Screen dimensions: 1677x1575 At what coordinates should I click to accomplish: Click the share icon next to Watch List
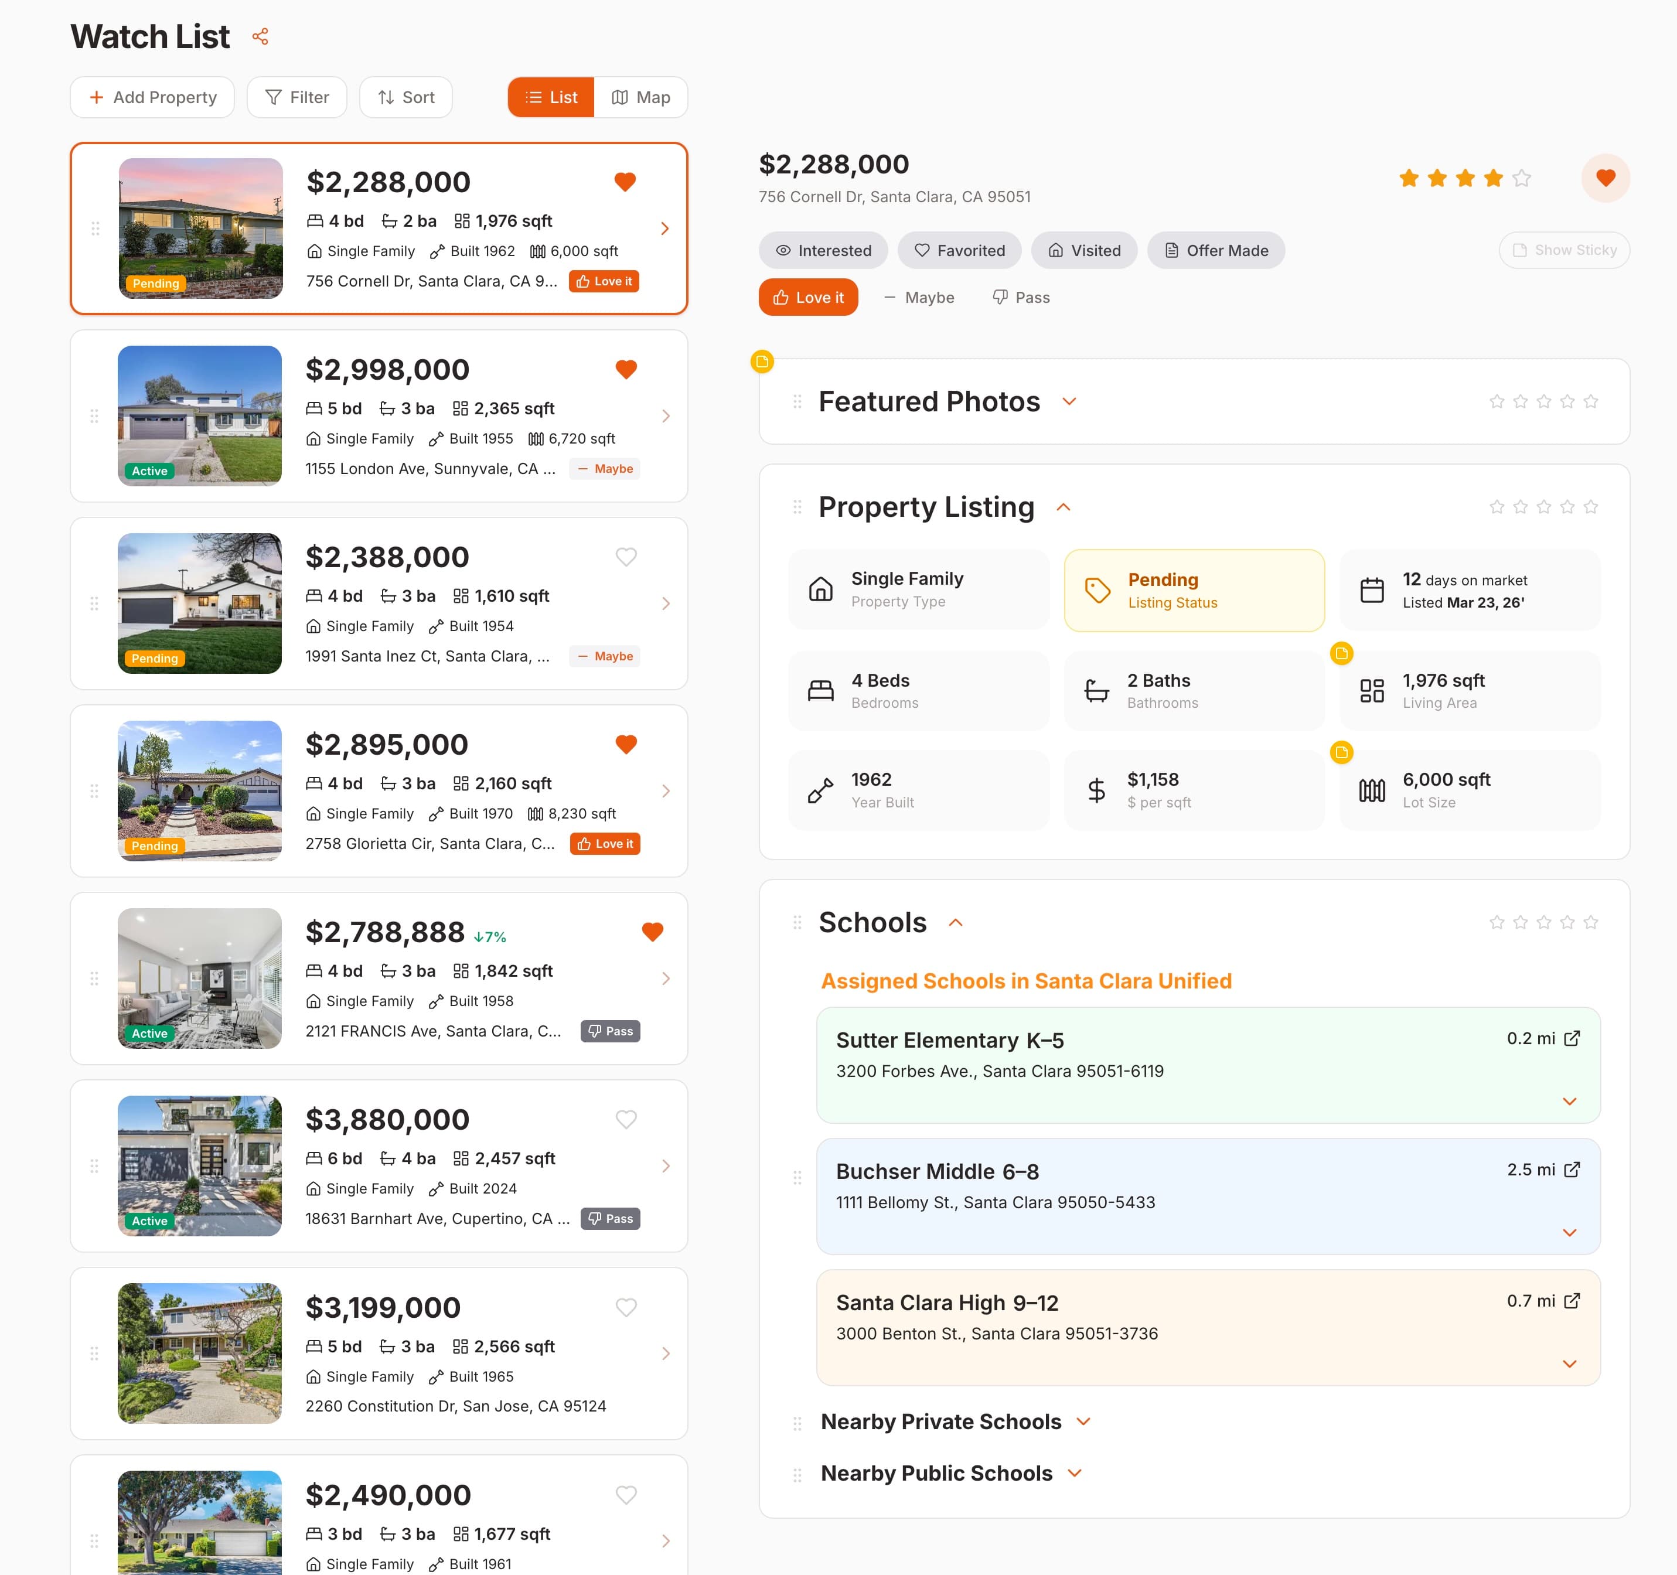(x=261, y=36)
